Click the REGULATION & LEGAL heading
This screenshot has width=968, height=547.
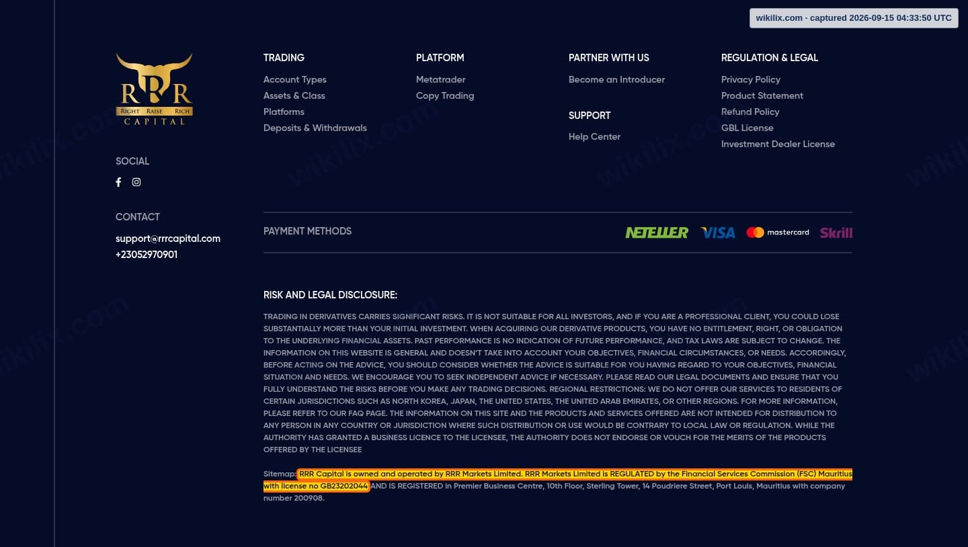tap(770, 58)
